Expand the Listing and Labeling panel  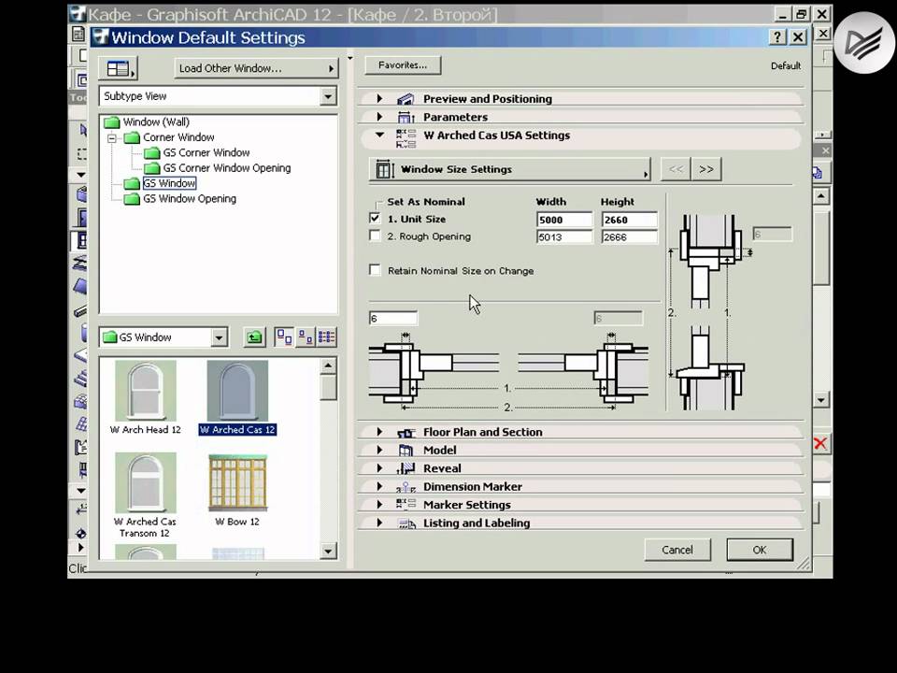click(379, 523)
